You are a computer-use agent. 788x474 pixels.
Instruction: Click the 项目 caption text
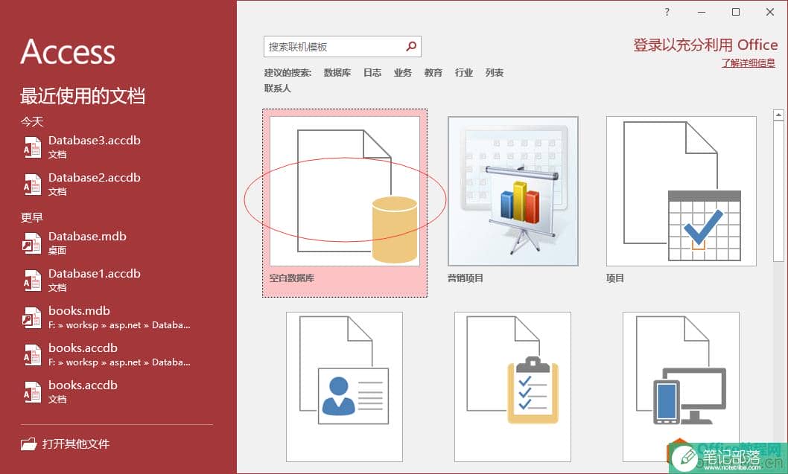click(x=615, y=278)
